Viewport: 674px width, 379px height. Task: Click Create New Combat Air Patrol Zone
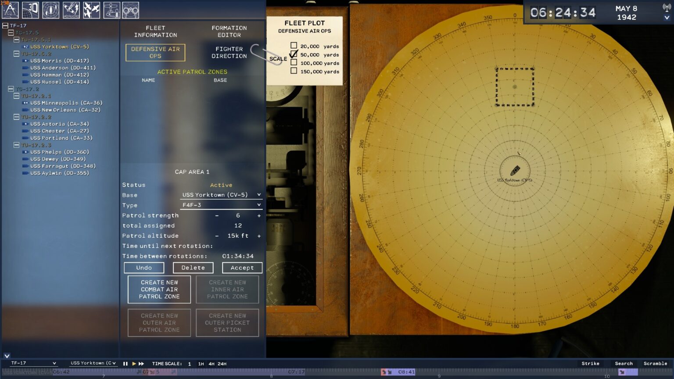pyautogui.click(x=159, y=289)
